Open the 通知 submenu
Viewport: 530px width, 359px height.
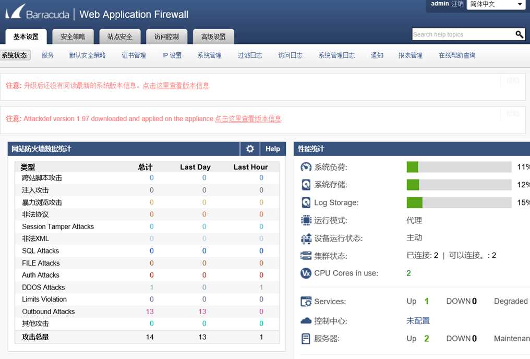(x=377, y=55)
